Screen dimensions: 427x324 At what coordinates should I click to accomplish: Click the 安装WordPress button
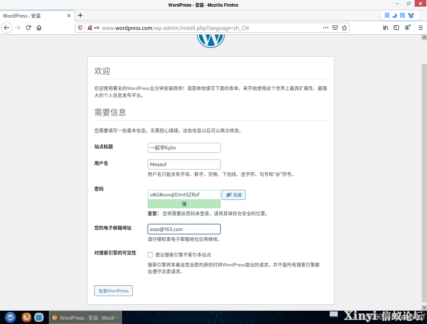[114, 291]
